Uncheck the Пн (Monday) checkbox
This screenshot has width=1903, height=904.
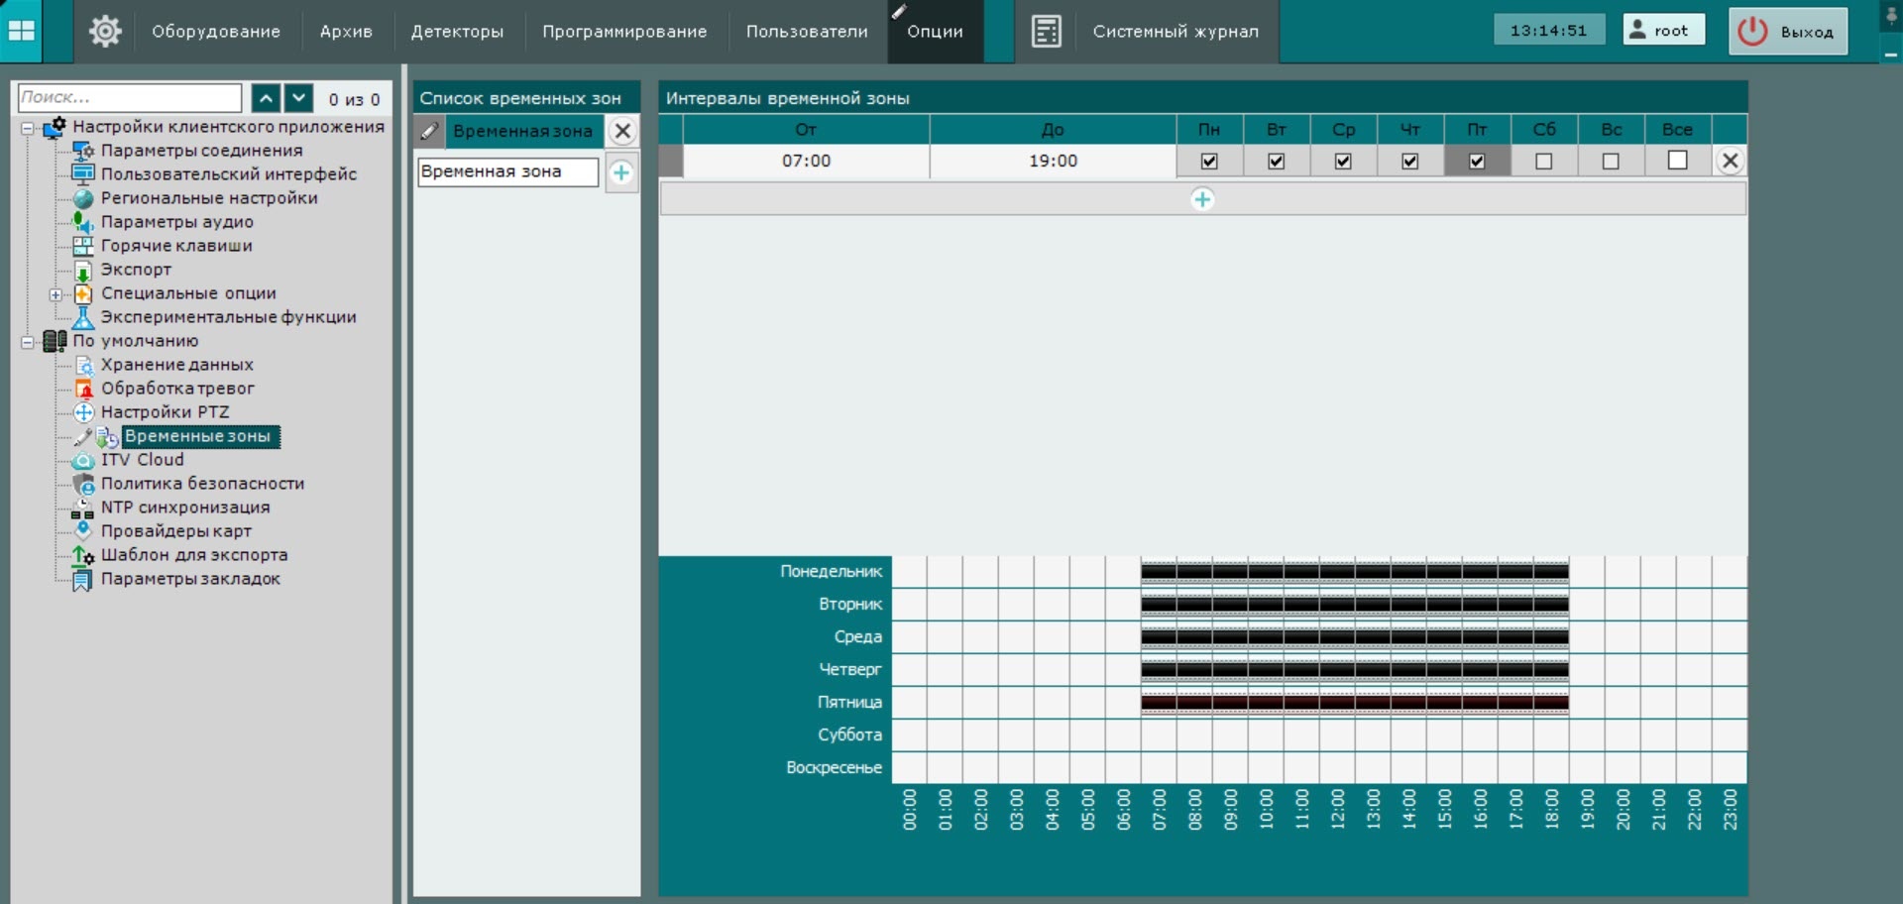[x=1209, y=161]
